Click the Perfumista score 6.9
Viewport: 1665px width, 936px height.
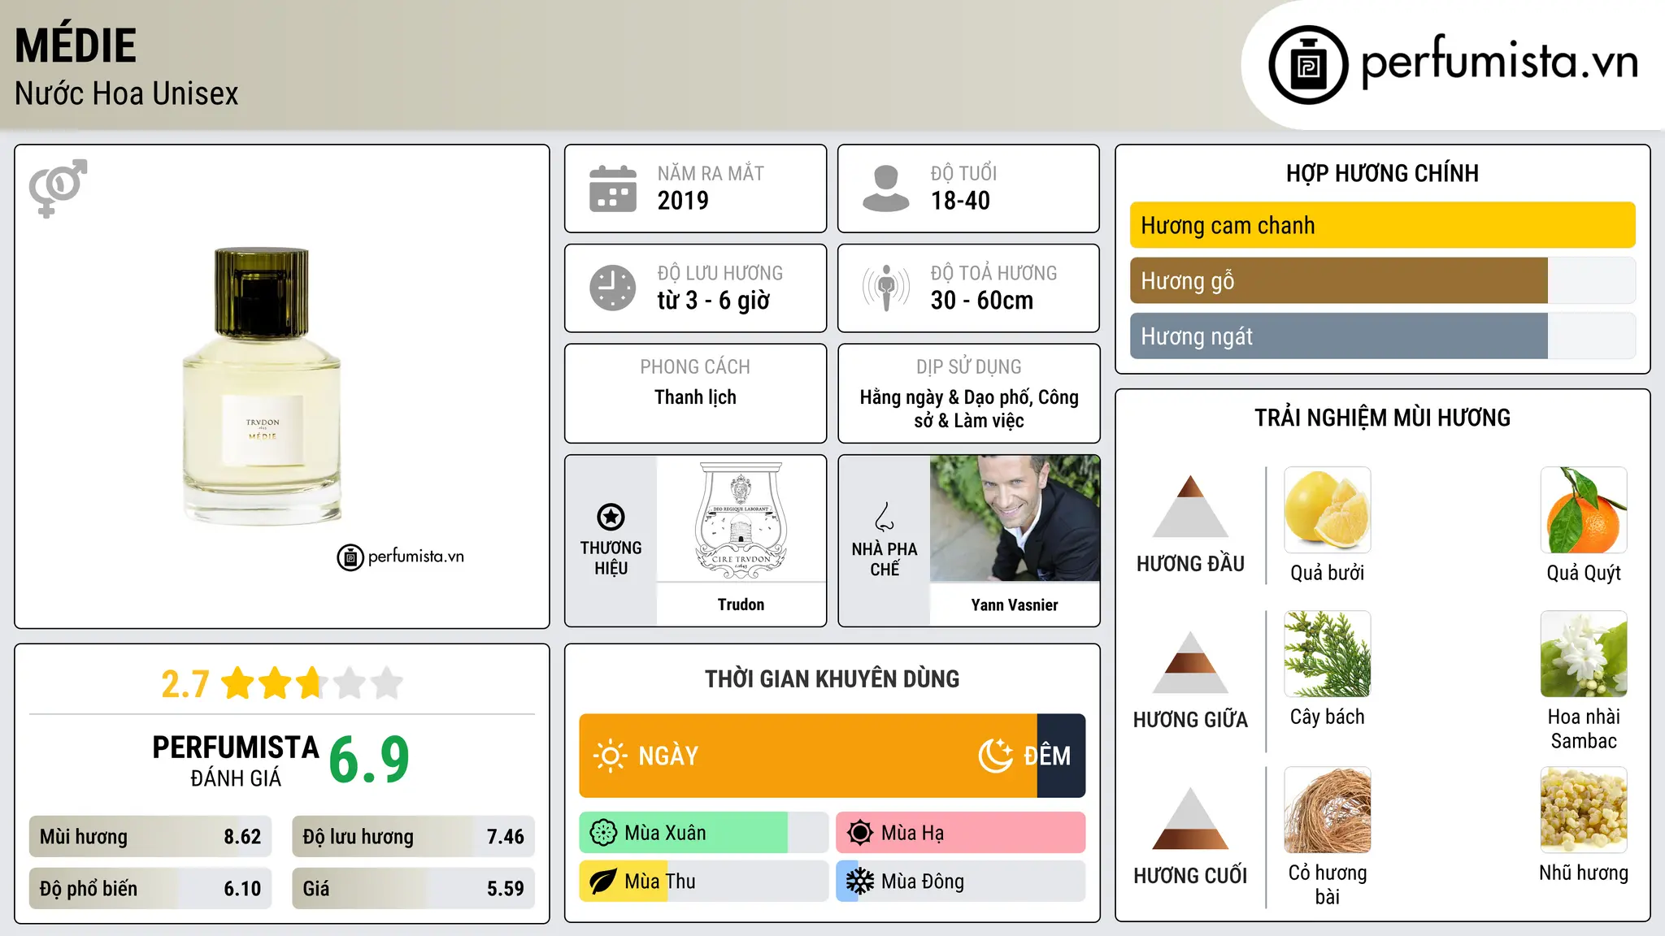pos(369,760)
